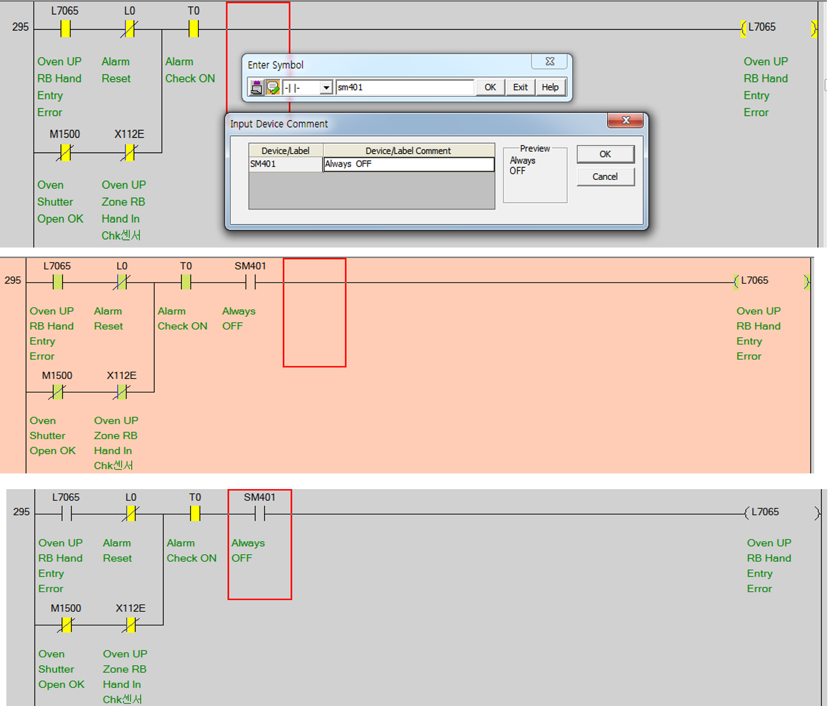Click the Preview text Always OFF
This screenshot has height=706, width=828.
tap(522, 165)
